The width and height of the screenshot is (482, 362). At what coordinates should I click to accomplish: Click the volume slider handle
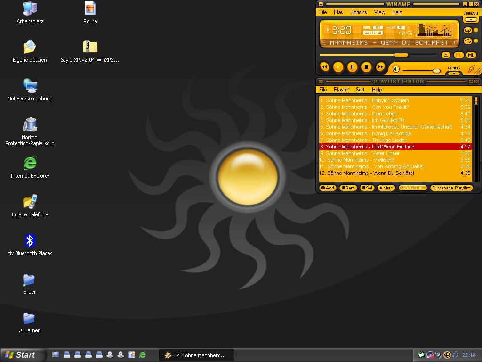[436, 71]
